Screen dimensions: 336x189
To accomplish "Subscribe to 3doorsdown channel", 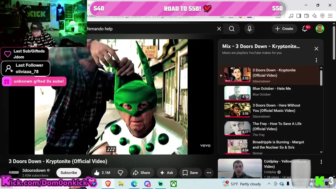I will click(x=69, y=173).
